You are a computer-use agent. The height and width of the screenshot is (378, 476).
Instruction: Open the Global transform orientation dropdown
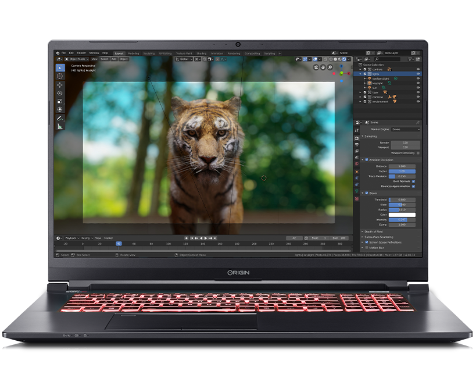[x=184, y=59]
